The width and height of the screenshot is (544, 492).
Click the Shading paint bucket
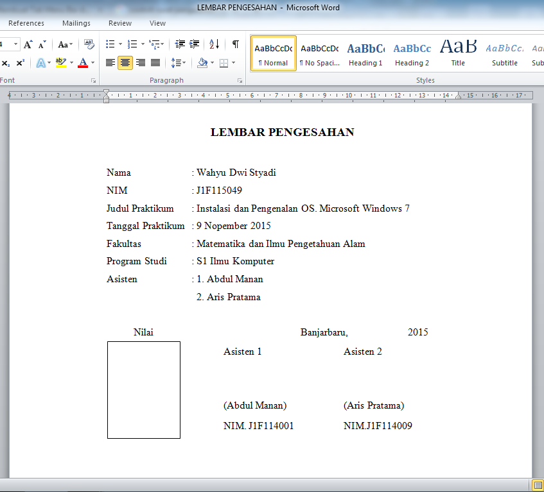pyautogui.click(x=202, y=63)
